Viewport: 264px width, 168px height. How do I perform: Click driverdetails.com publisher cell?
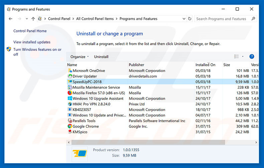(x=143, y=76)
